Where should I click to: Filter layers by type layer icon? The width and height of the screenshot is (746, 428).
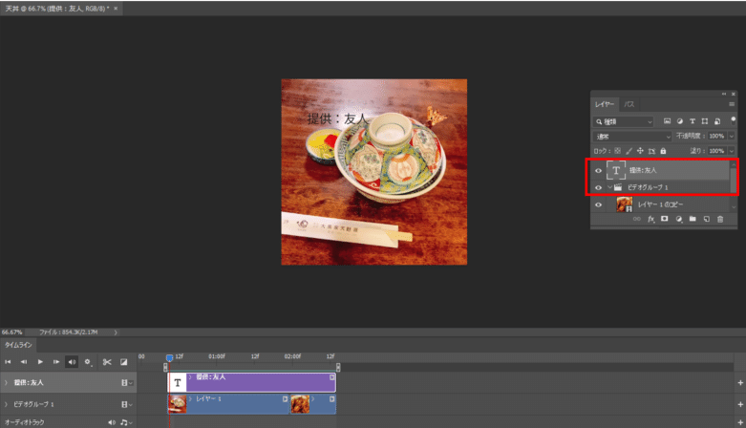click(693, 121)
